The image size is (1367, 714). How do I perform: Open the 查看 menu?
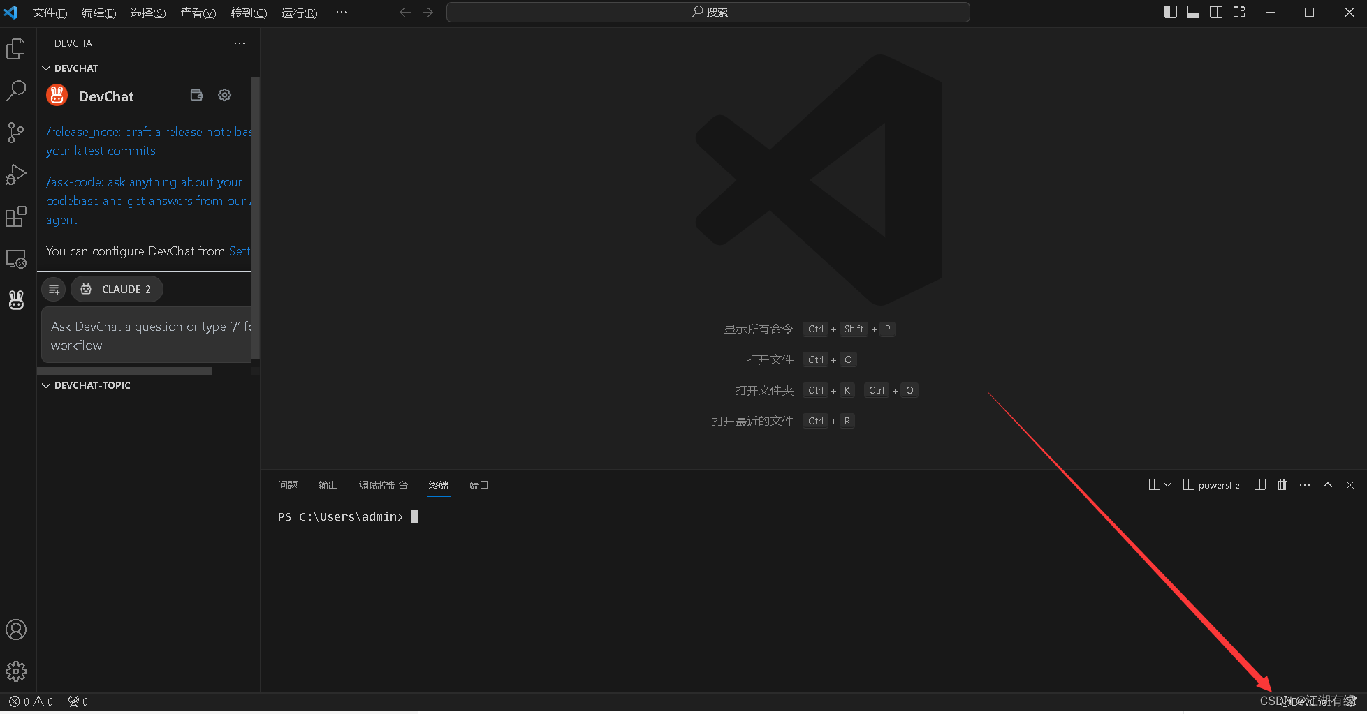[x=198, y=13]
